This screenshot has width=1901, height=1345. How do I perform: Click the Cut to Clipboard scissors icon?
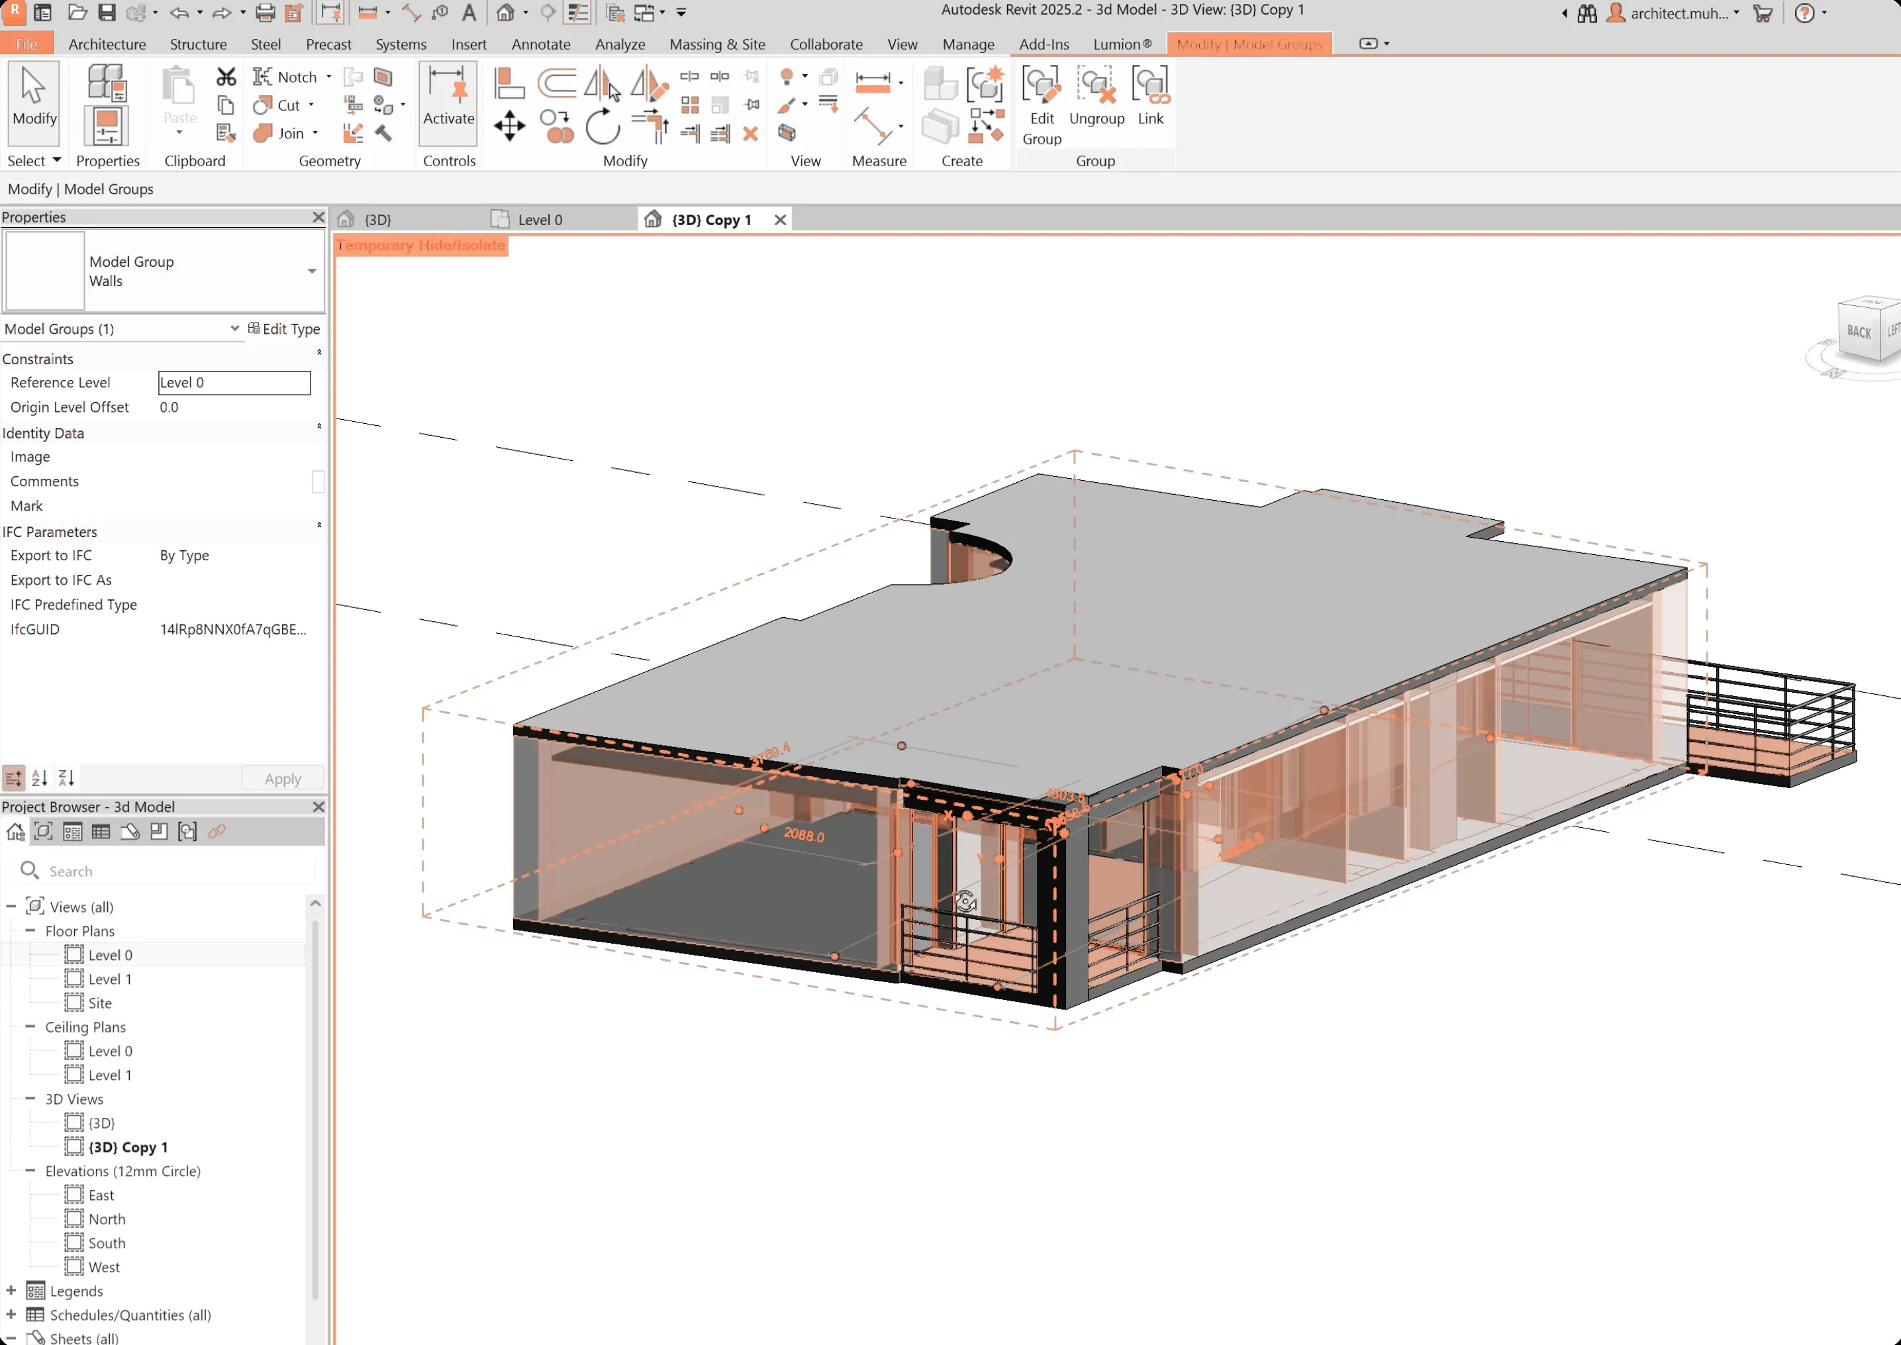point(226,77)
